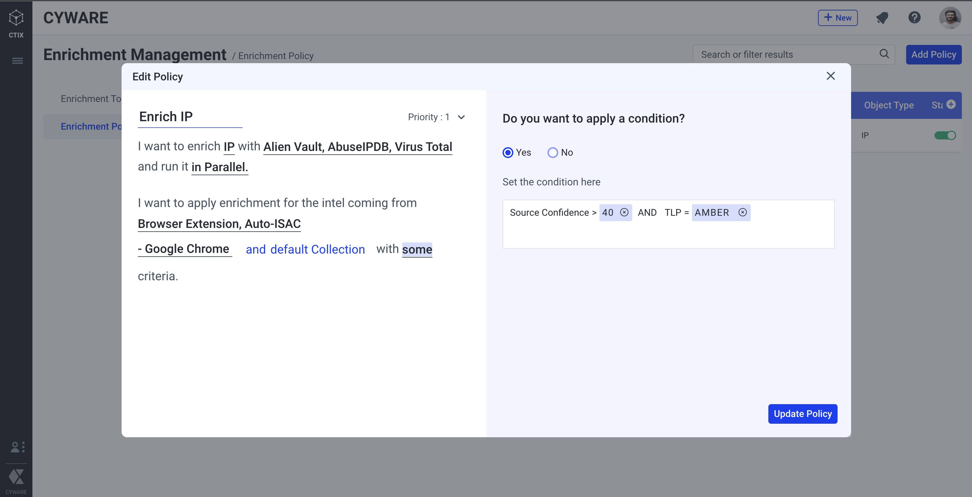Select the No condition radio button
The height and width of the screenshot is (497, 972).
[553, 152]
